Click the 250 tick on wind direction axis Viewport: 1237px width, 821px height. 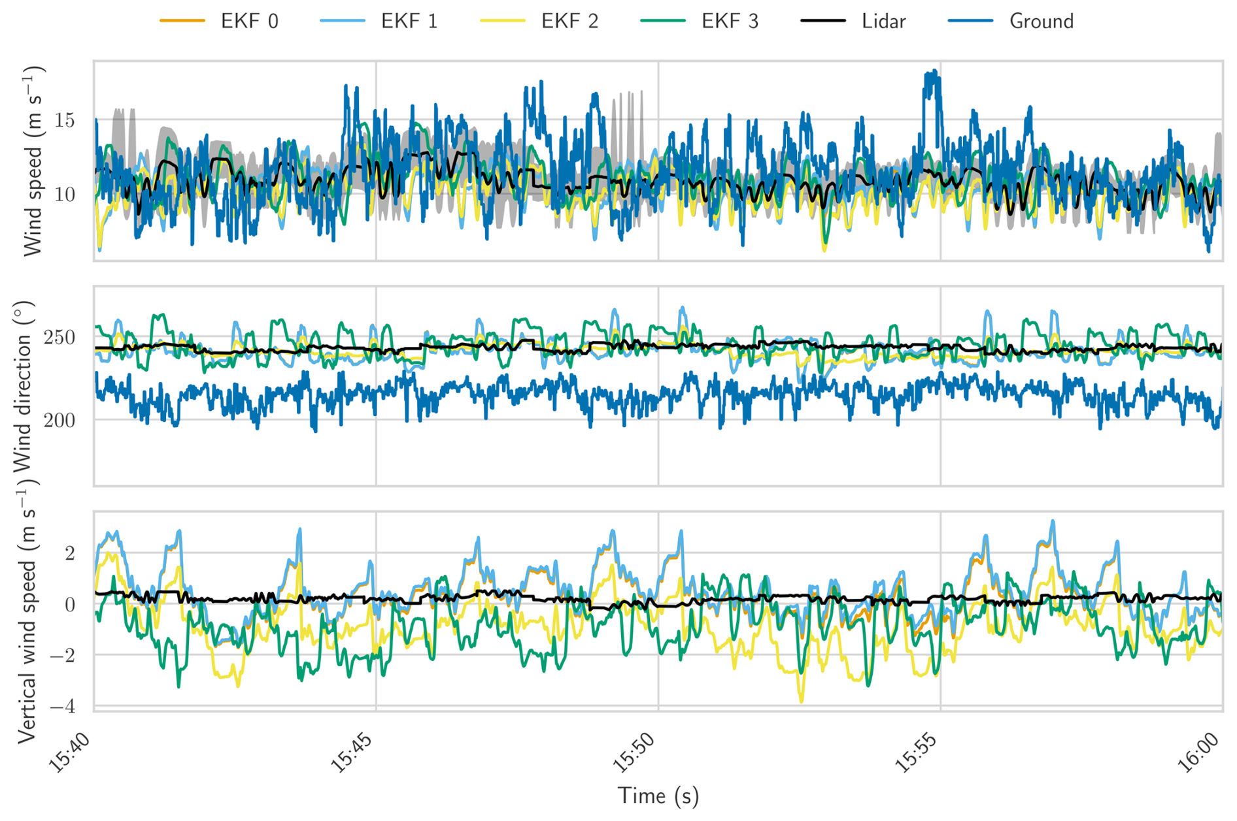(59, 338)
